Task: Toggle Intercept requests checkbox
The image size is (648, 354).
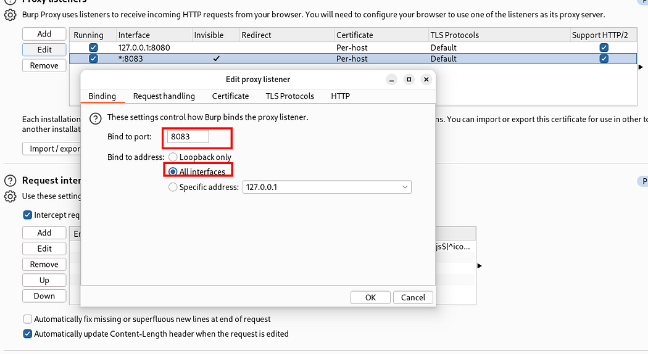Action: pos(28,215)
